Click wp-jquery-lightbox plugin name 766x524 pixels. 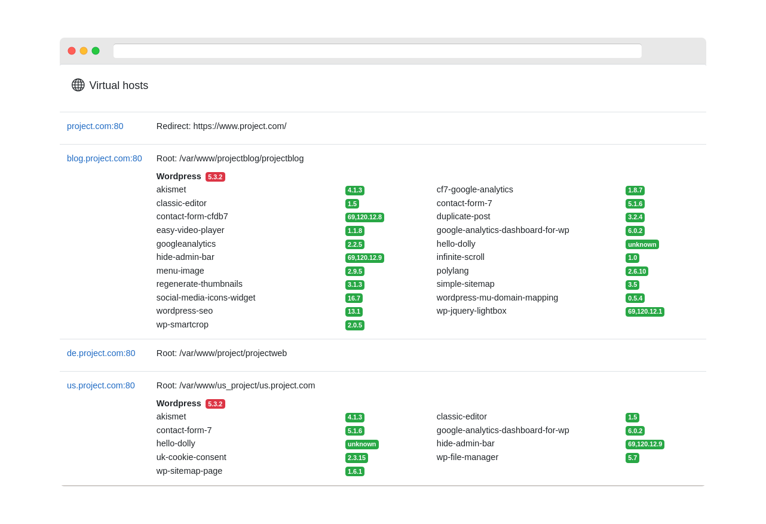pyautogui.click(x=471, y=311)
